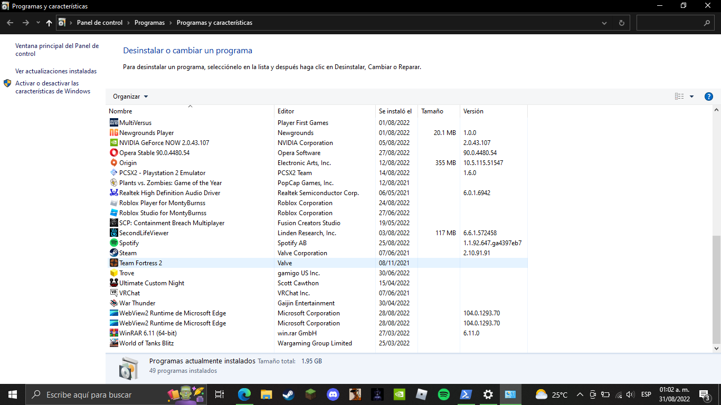721x405 pixels.
Task: Click the Roblox Studio row icon
Action: (x=113, y=213)
